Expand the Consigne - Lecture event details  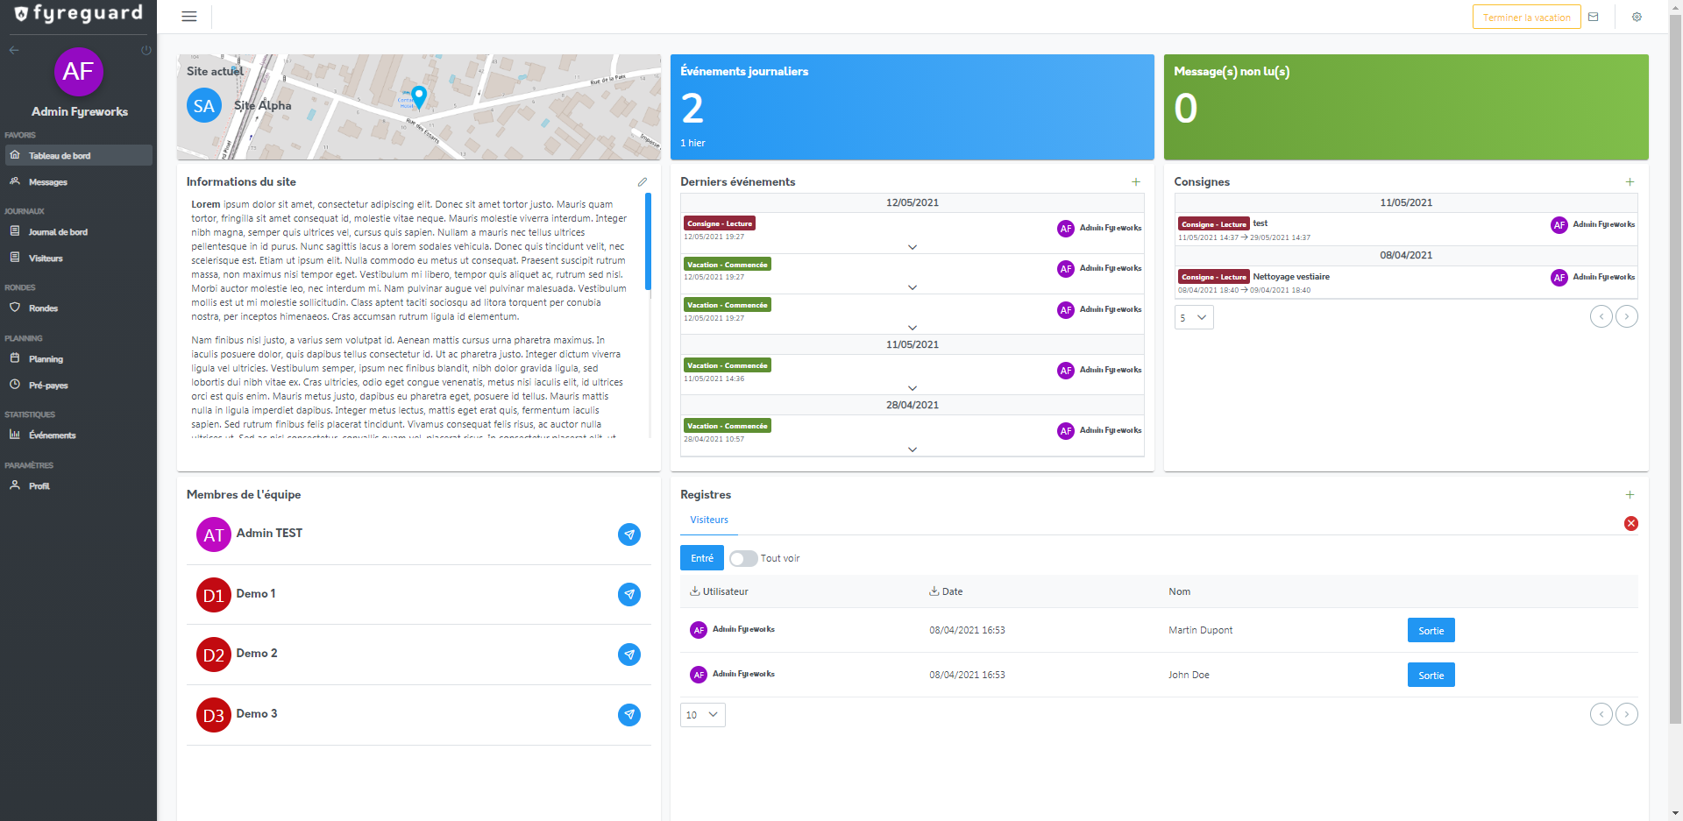point(913,247)
